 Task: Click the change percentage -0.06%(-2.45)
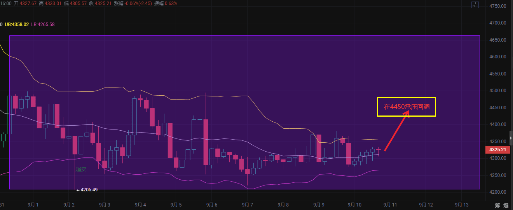coord(138,3)
